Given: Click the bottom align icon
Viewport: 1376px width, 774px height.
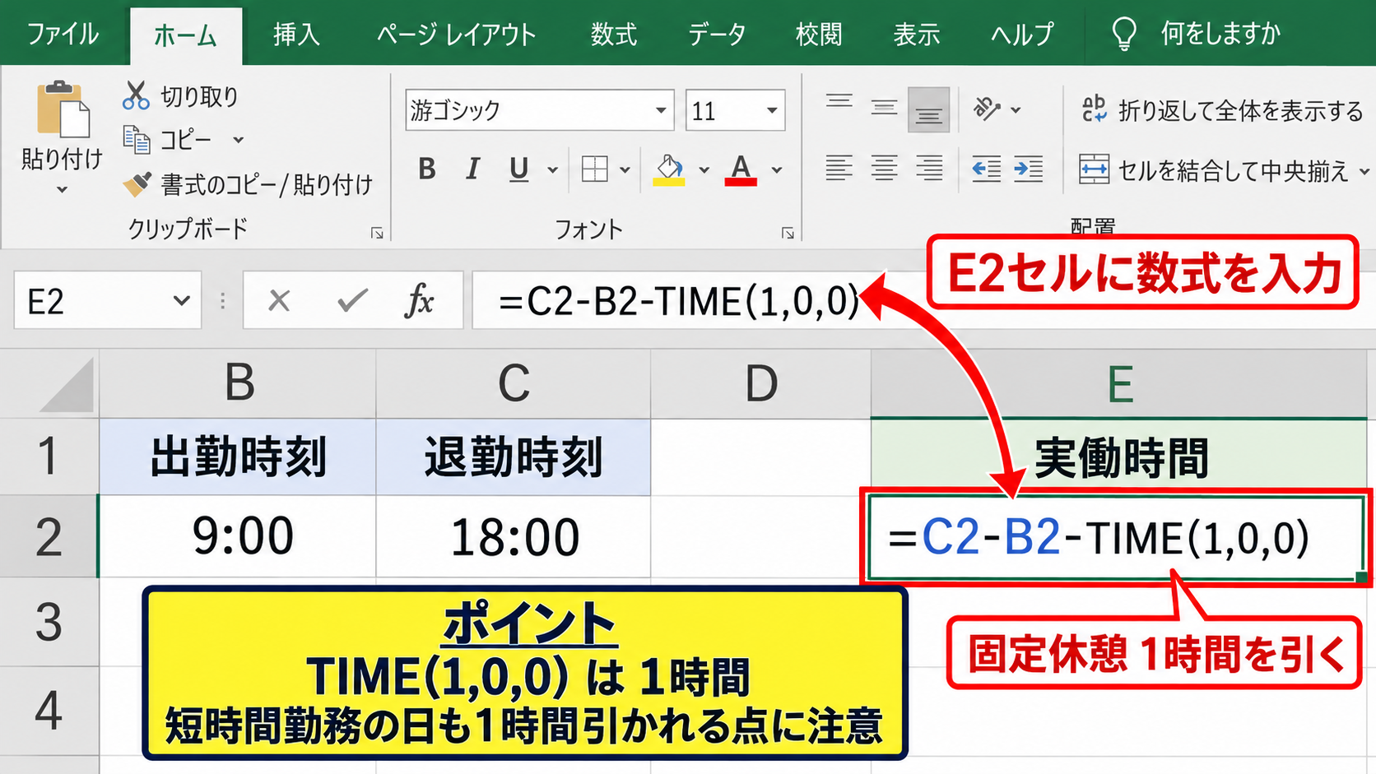Looking at the screenshot, I should 929,110.
